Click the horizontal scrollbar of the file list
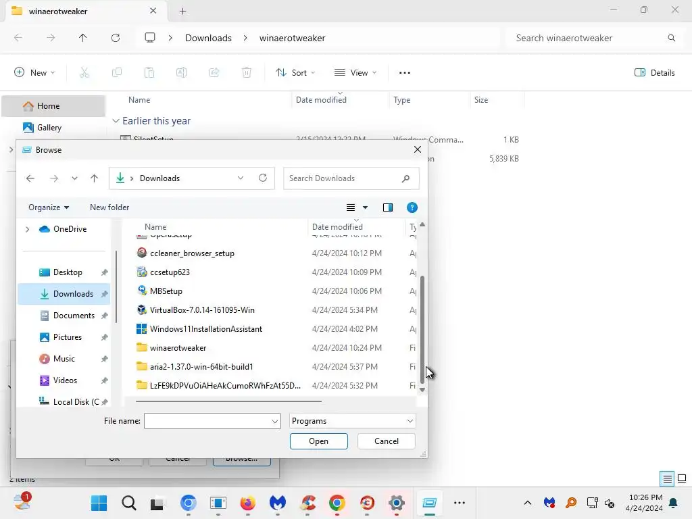 [228, 401]
